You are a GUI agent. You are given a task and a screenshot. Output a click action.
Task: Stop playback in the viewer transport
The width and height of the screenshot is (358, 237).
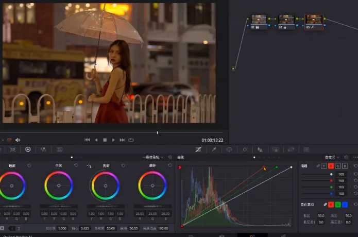click(x=105, y=140)
